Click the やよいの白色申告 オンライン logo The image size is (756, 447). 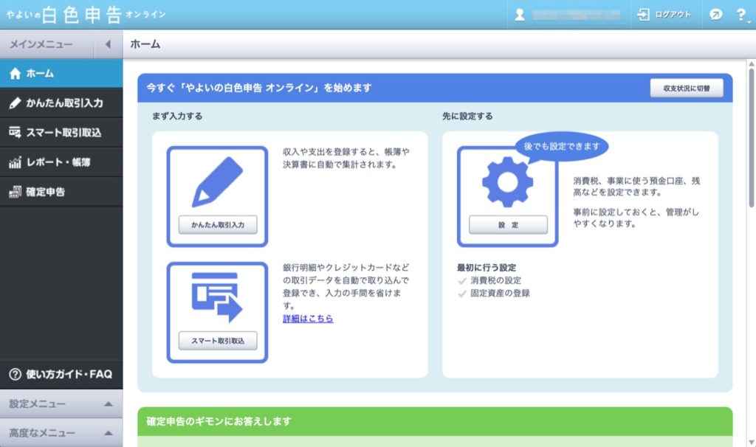click(86, 15)
